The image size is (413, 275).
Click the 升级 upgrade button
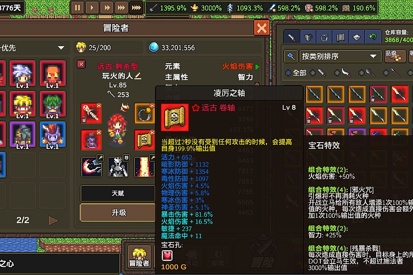coord(118,212)
